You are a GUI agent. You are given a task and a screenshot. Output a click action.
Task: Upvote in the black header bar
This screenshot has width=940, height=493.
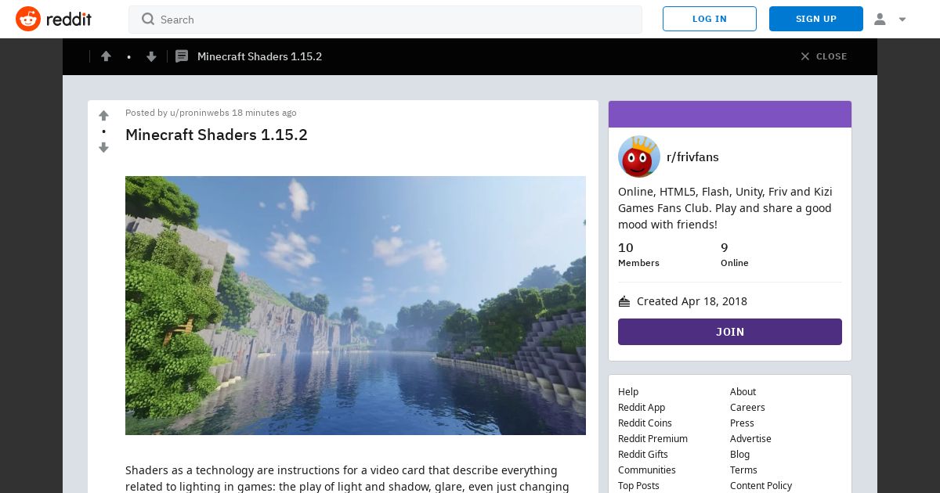(106, 56)
